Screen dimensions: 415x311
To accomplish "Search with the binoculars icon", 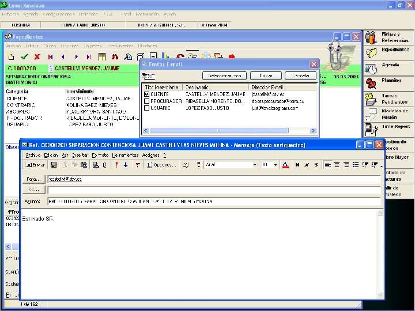I will coord(115,56).
